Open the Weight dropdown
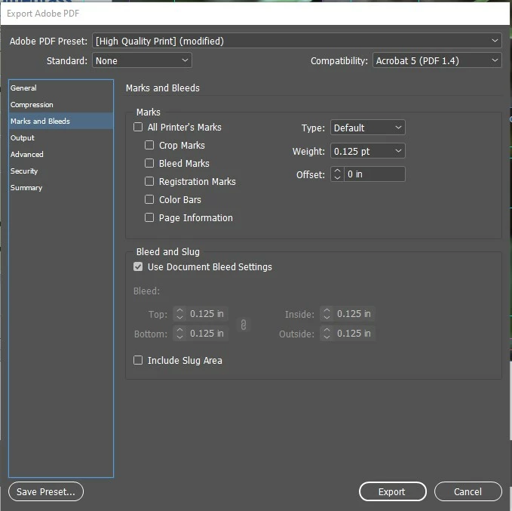The width and height of the screenshot is (512, 511). pyautogui.click(x=368, y=151)
